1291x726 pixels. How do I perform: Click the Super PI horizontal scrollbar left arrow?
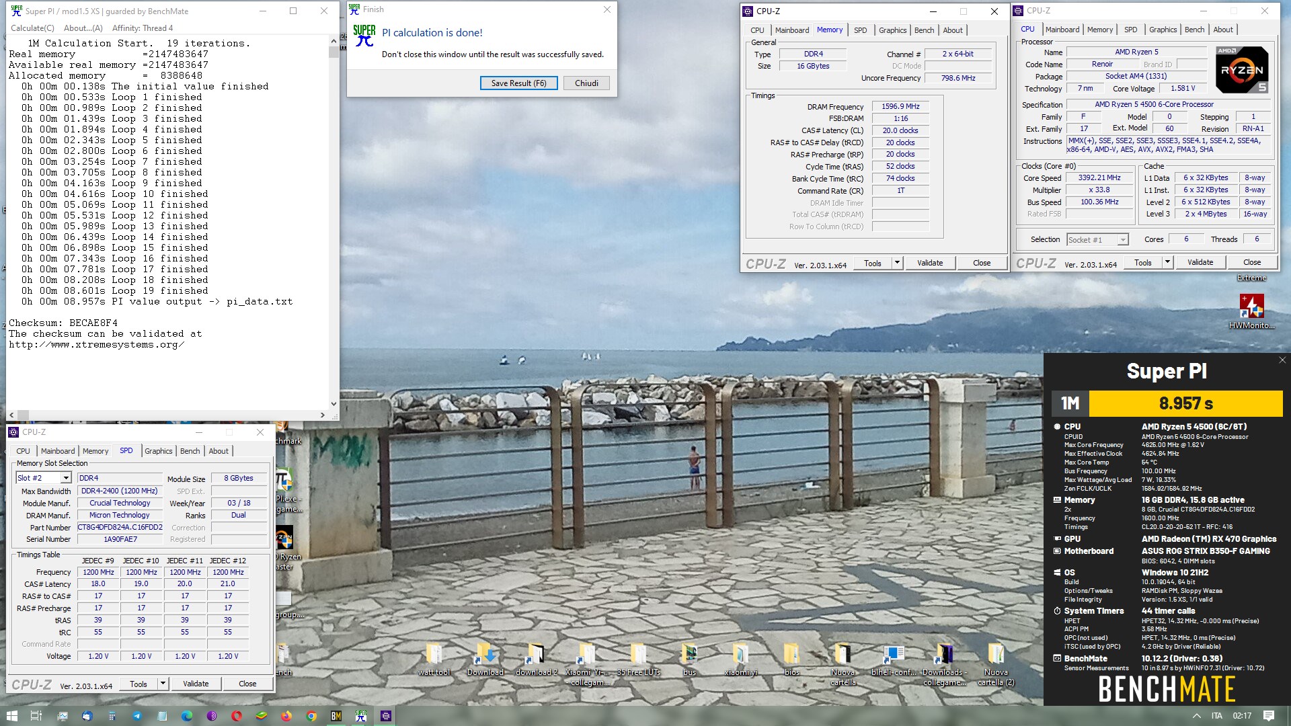click(11, 415)
